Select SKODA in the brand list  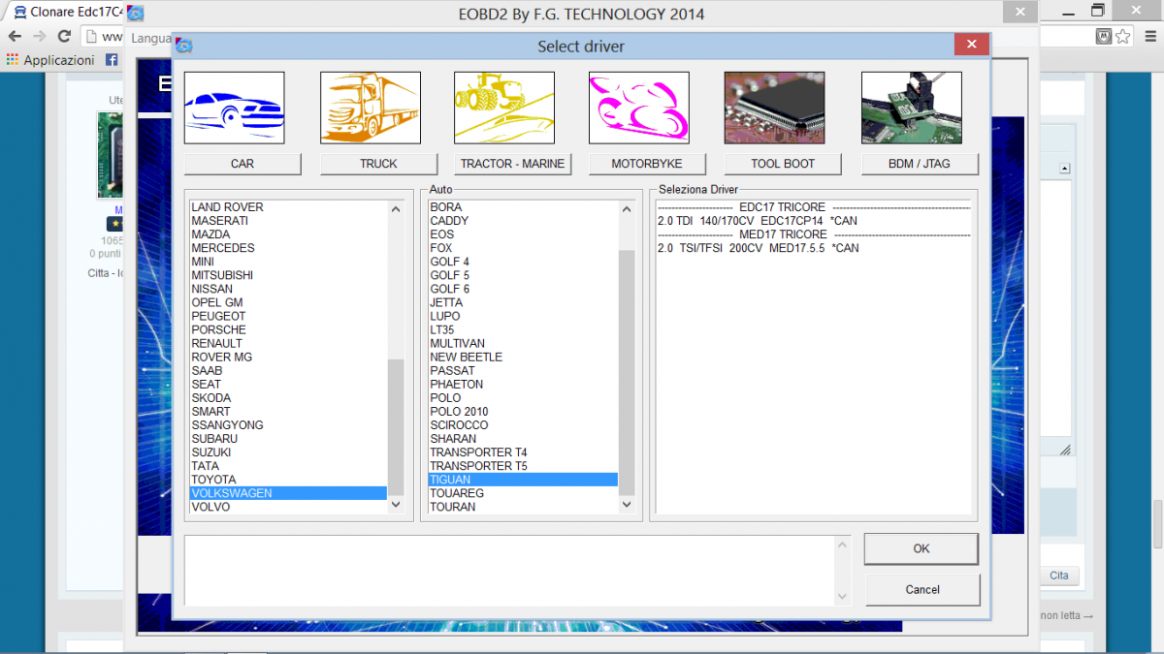coord(288,398)
